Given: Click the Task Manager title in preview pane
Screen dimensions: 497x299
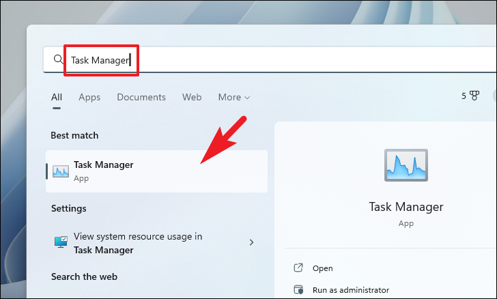Looking at the screenshot, I should click(x=406, y=207).
